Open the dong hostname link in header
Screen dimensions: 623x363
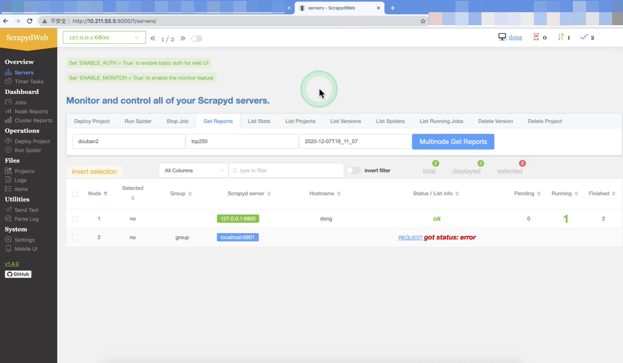[515, 37]
